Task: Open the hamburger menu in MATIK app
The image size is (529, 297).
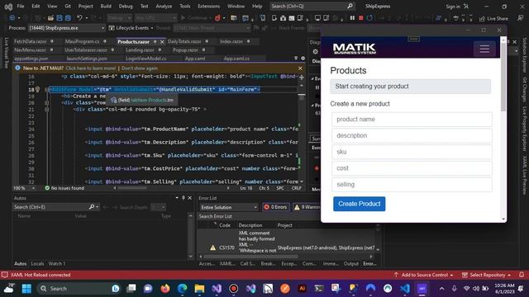Action: pos(484,49)
